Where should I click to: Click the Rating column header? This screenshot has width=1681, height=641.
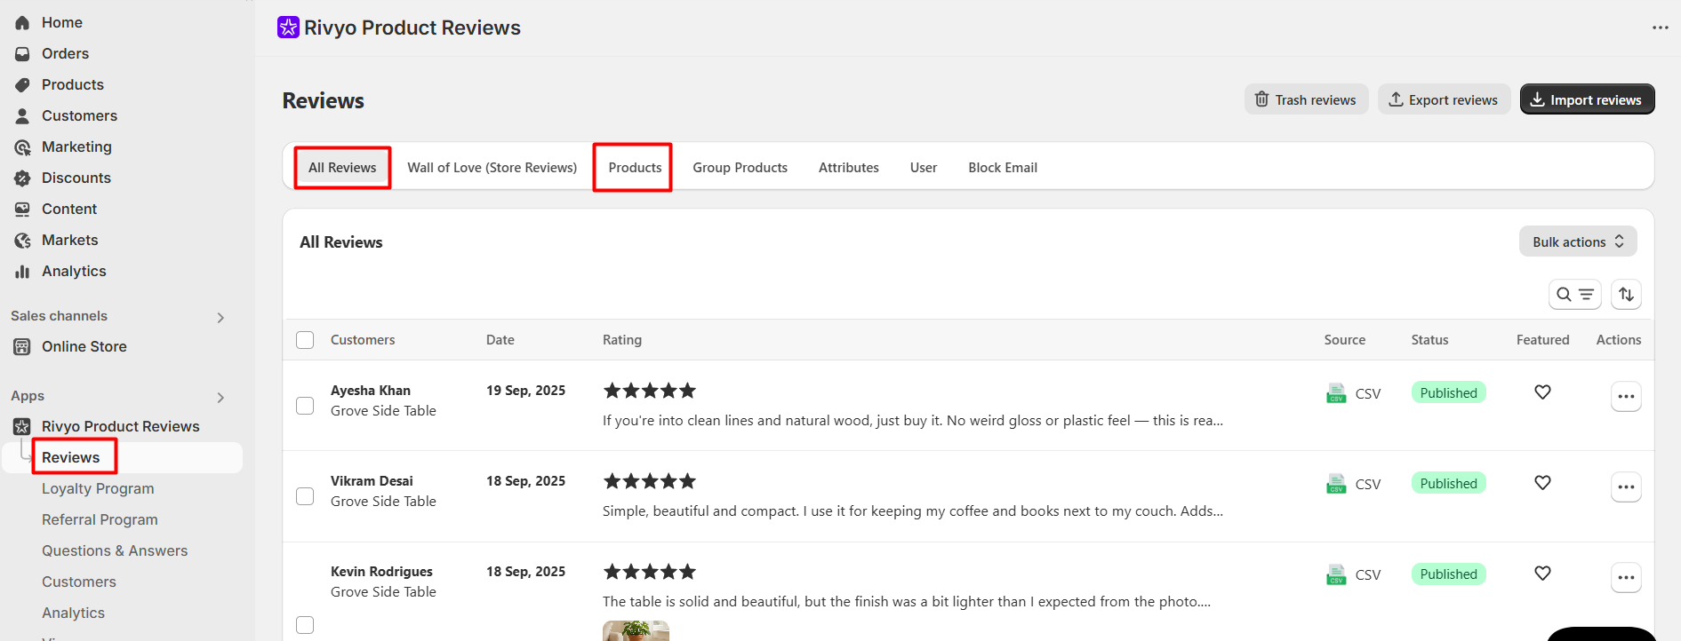[x=622, y=340]
